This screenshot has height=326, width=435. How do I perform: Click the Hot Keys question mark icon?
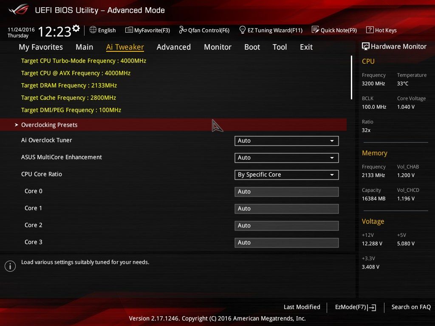pos(370,30)
